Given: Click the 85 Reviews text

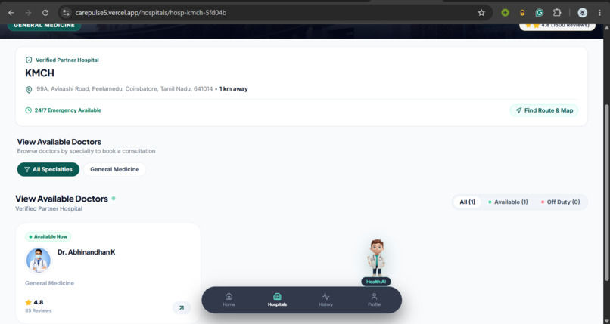Looking at the screenshot, I should [x=39, y=311].
